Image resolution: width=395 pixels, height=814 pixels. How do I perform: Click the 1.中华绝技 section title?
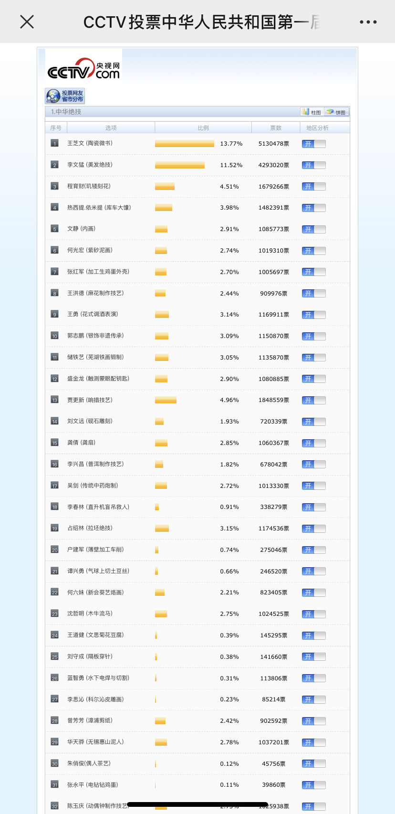point(66,112)
